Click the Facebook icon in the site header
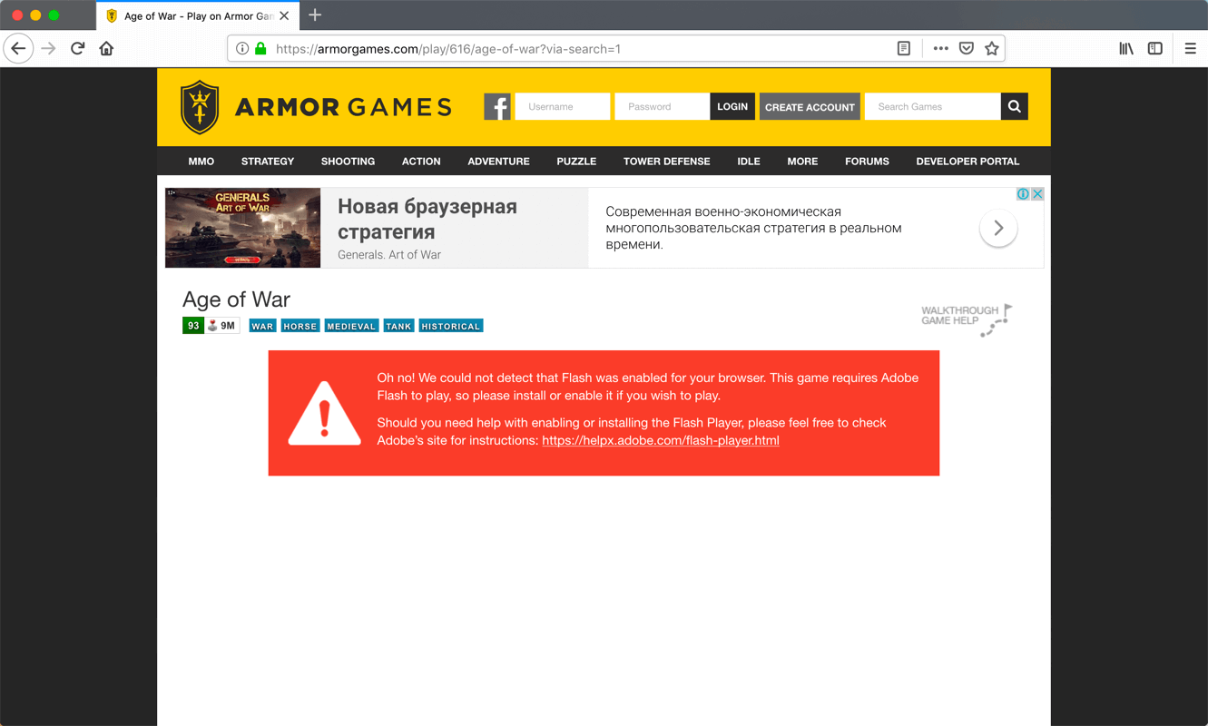The image size is (1208, 726). [x=497, y=106]
